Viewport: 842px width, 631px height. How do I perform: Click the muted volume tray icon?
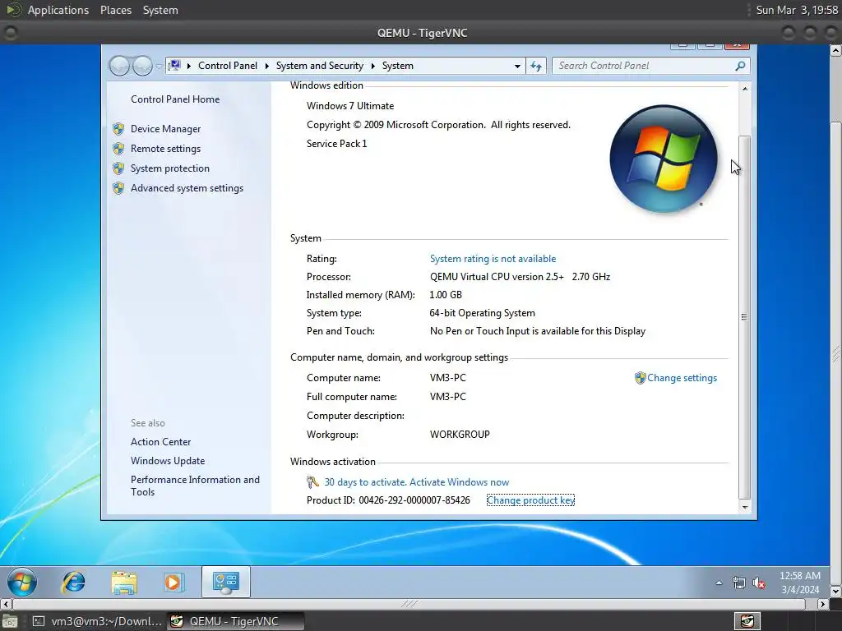759,583
